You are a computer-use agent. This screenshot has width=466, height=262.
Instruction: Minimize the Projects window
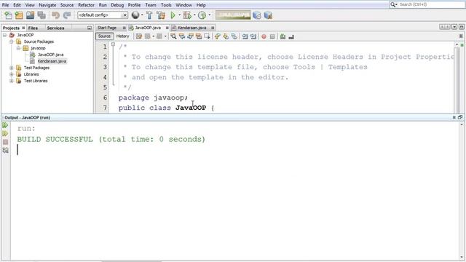click(90, 28)
